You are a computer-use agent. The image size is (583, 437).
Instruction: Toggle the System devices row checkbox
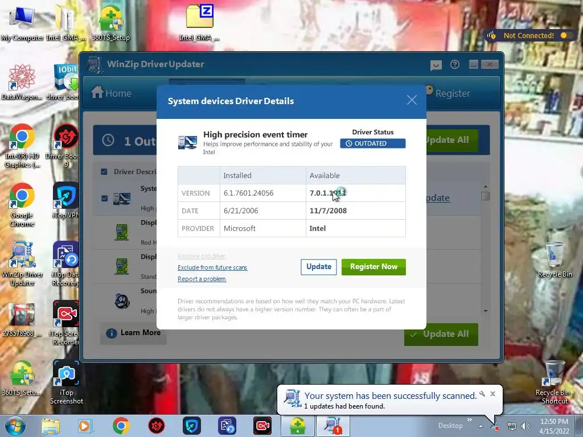point(105,199)
